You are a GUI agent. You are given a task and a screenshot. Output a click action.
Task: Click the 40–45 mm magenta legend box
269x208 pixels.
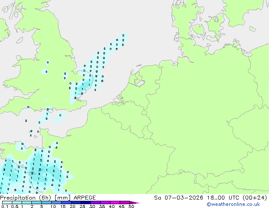coord(115,202)
